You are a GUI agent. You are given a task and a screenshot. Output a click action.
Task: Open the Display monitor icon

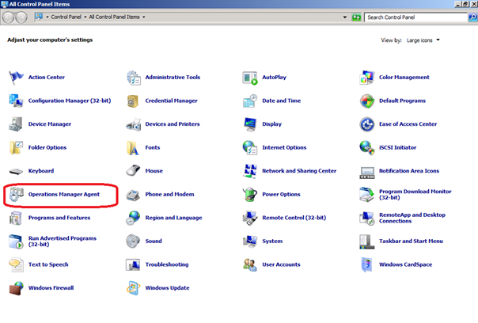click(x=250, y=124)
